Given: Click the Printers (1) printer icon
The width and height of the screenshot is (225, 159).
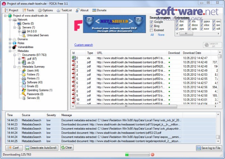Looking at the screenshot, I should pyautogui.click(x=24, y=79).
